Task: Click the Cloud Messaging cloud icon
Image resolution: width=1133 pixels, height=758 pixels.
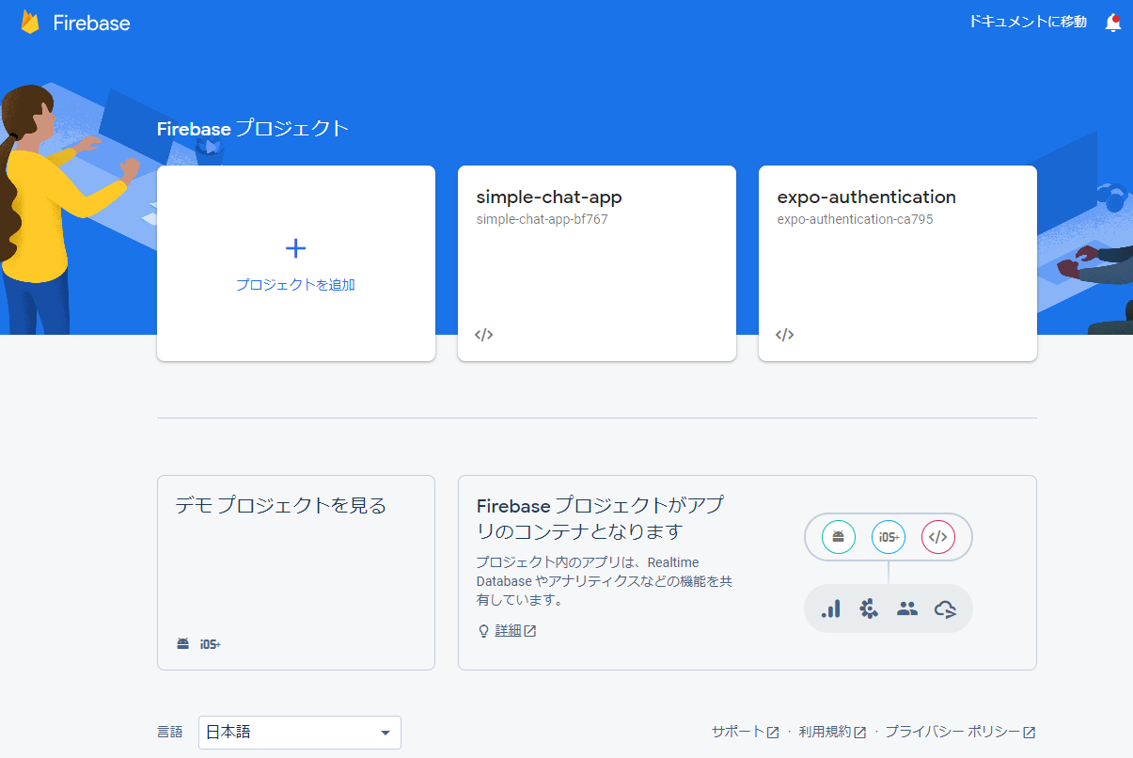Action: (x=945, y=608)
